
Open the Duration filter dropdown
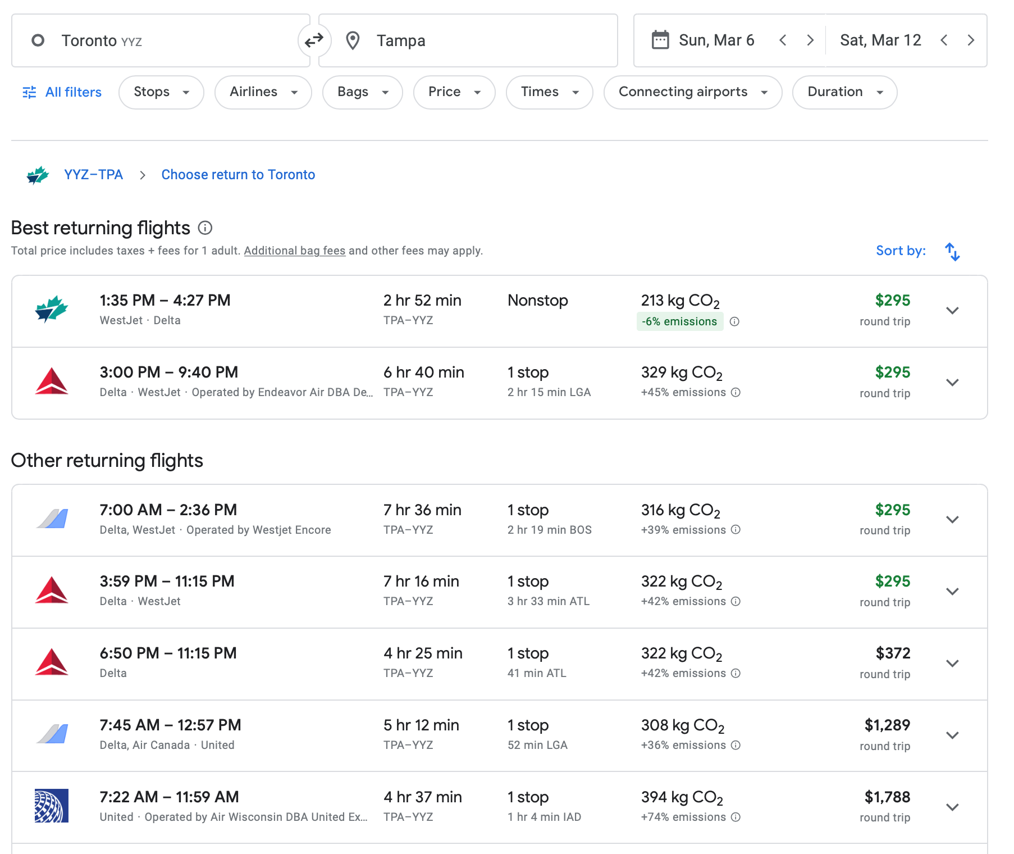click(844, 92)
